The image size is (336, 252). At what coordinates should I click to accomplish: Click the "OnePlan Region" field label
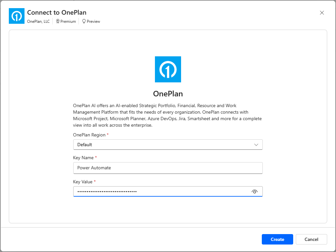pyautogui.click(x=89, y=135)
